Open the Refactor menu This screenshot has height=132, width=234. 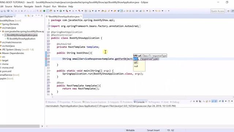tap(18, 7)
